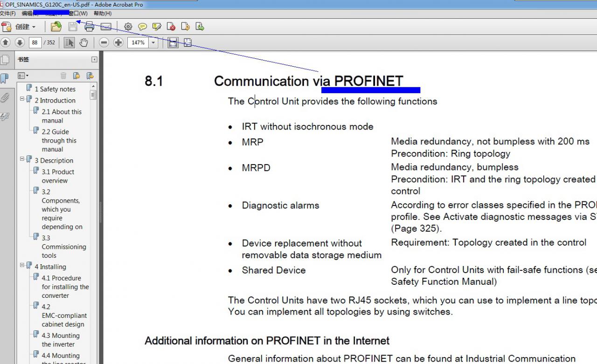Viewport: 597px width, 364px height.
Task: Select bookmark 3.1 Product overview
Action: tap(58, 176)
